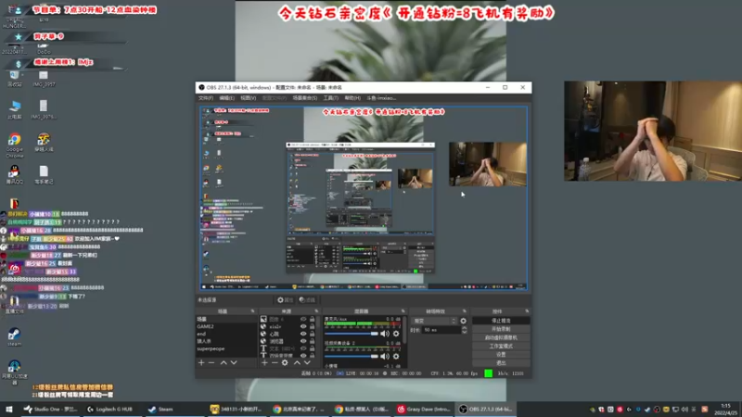Open the 文件(F) menu
The image size is (742, 417).
pyautogui.click(x=205, y=98)
